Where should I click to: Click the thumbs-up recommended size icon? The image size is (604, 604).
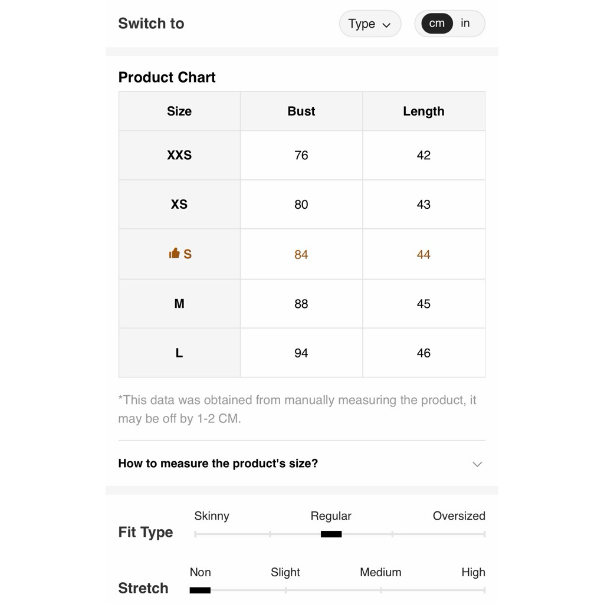pyautogui.click(x=174, y=253)
